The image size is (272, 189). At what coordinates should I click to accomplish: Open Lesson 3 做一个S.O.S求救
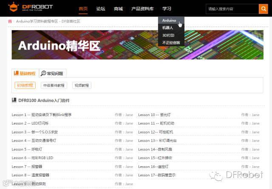[35, 132]
